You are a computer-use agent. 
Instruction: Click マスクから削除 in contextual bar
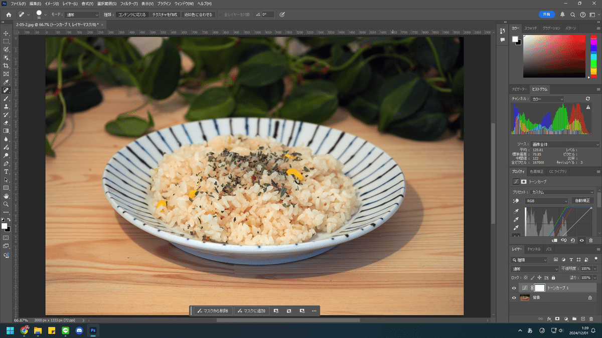(x=213, y=311)
